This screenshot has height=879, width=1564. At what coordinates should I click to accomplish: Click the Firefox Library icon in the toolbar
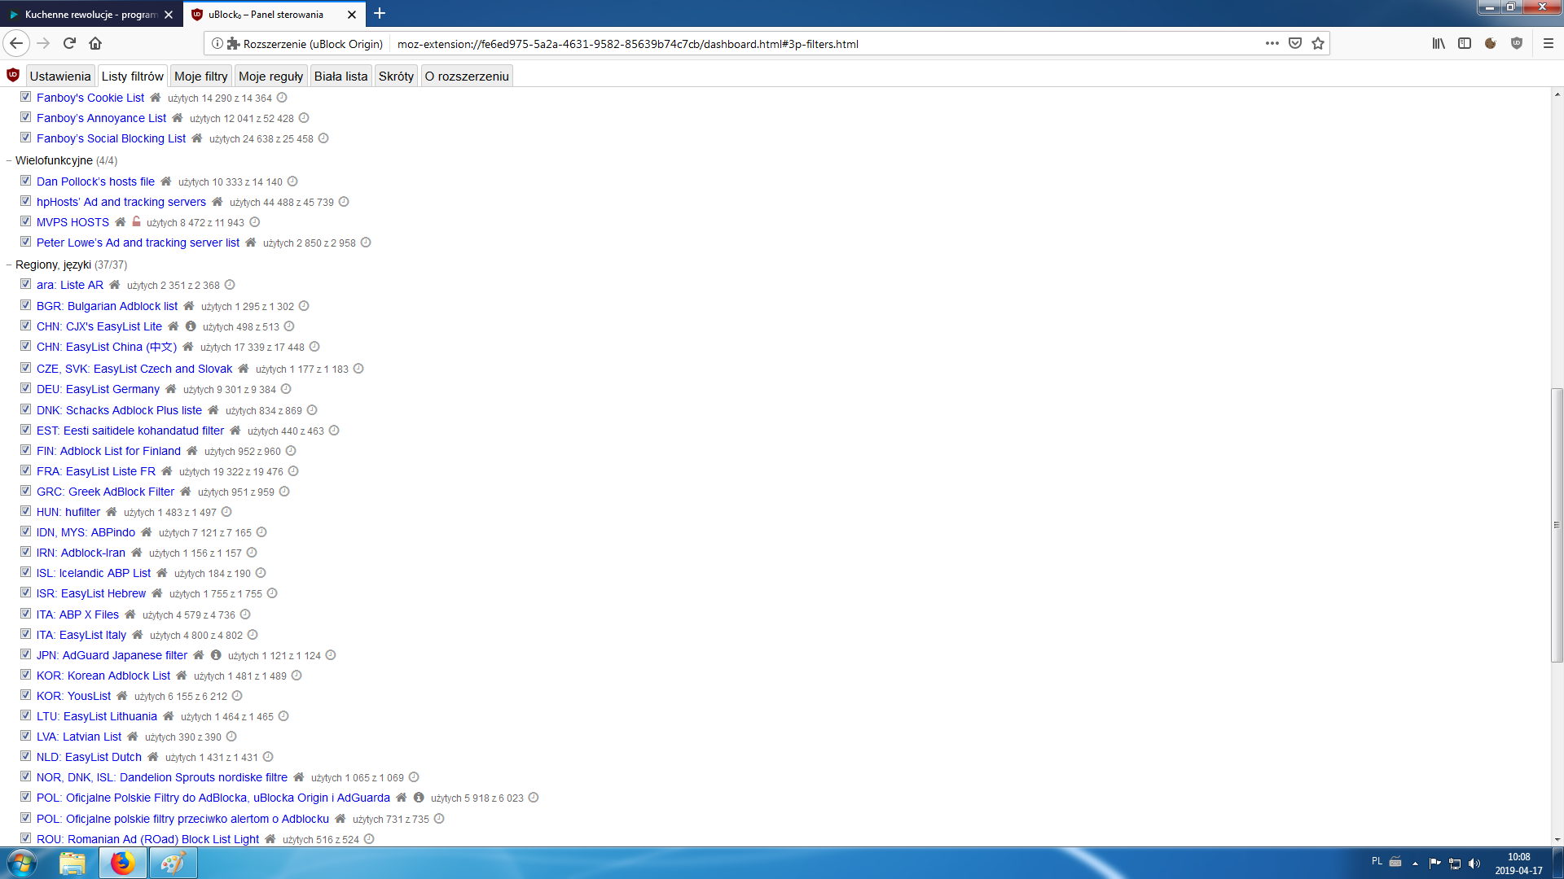click(x=1438, y=43)
